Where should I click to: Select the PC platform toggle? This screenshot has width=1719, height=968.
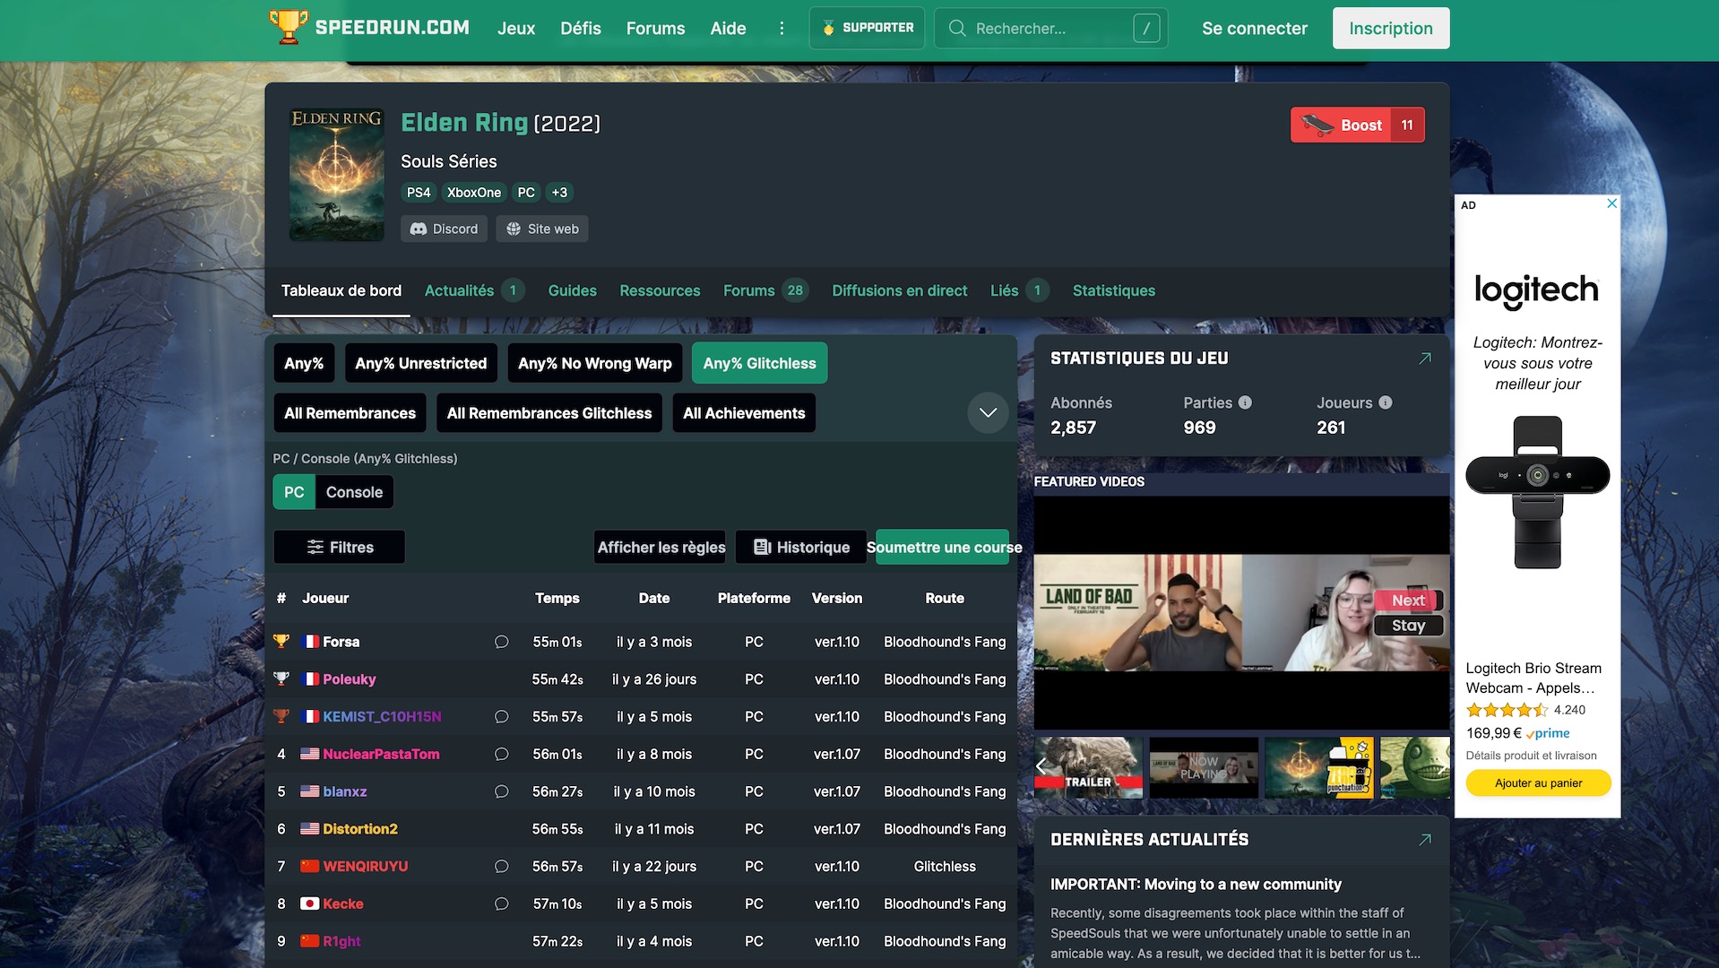294,492
